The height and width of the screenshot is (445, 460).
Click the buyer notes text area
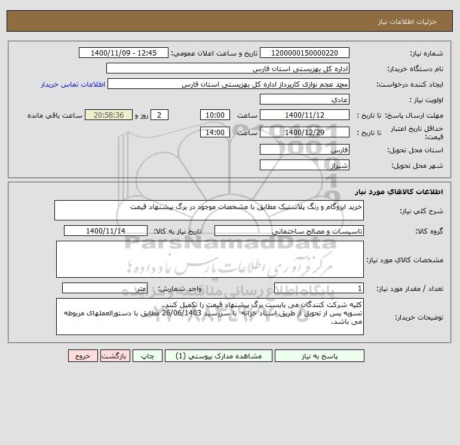[210, 317]
